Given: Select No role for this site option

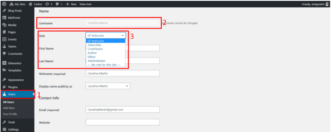Looking at the screenshot, I should pyautogui.click(x=105, y=65).
